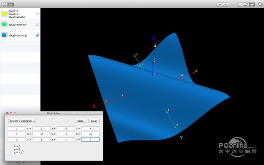This screenshot has height=165, width=264.
Task: Click the first equation y coefficient field
Action: (x=41, y=128)
